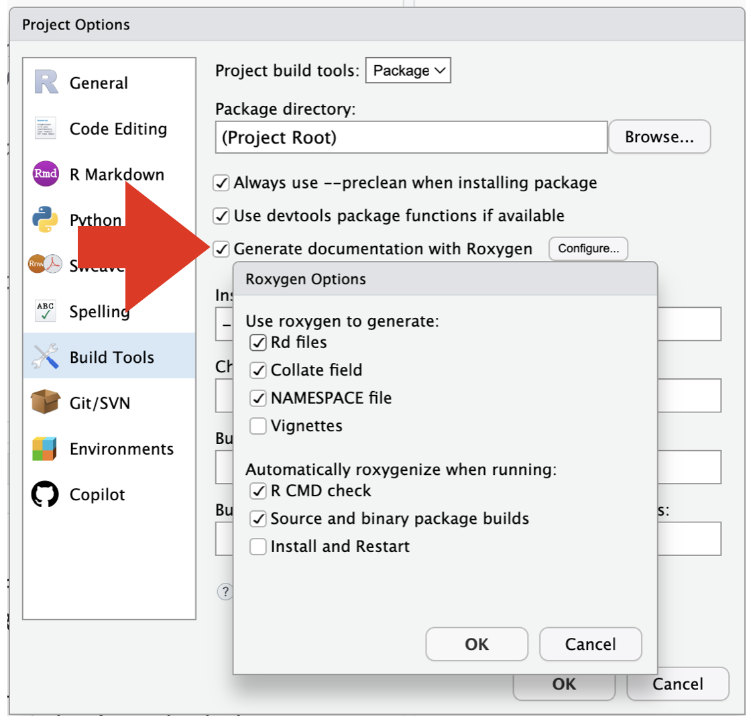Click the Spelling ABC checkmark icon

pyautogui.click(x=46, y=311)
